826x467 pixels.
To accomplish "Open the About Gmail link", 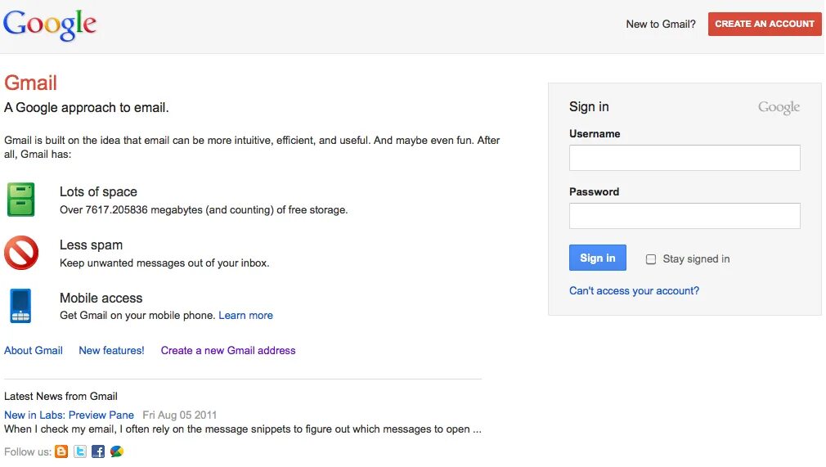I will [x=34, y=351].
